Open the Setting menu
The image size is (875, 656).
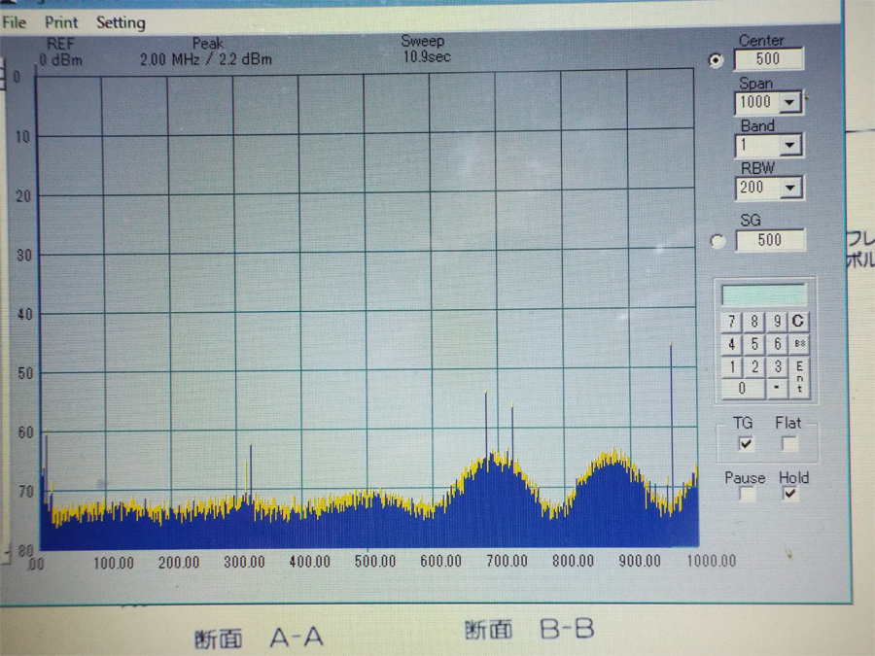[x=121, y=22]
